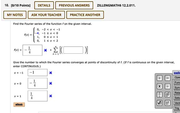Viewport: 180px width, 113px height.
Task: Insert exponent template from pad
Action: 168,95
